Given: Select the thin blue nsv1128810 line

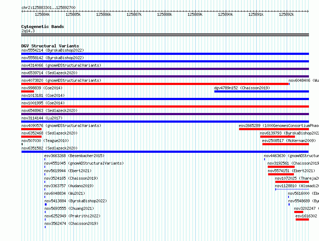Looking at the screenshot, I should coord(292,189).
